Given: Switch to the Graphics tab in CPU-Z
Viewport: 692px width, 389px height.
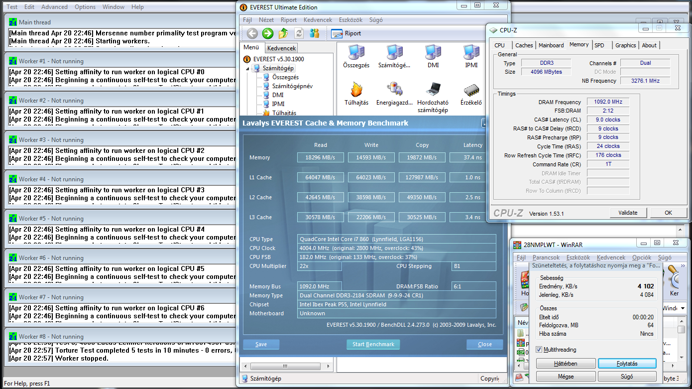Looking at the screenshot, I should pyautogui.click(x=625, y=45).
